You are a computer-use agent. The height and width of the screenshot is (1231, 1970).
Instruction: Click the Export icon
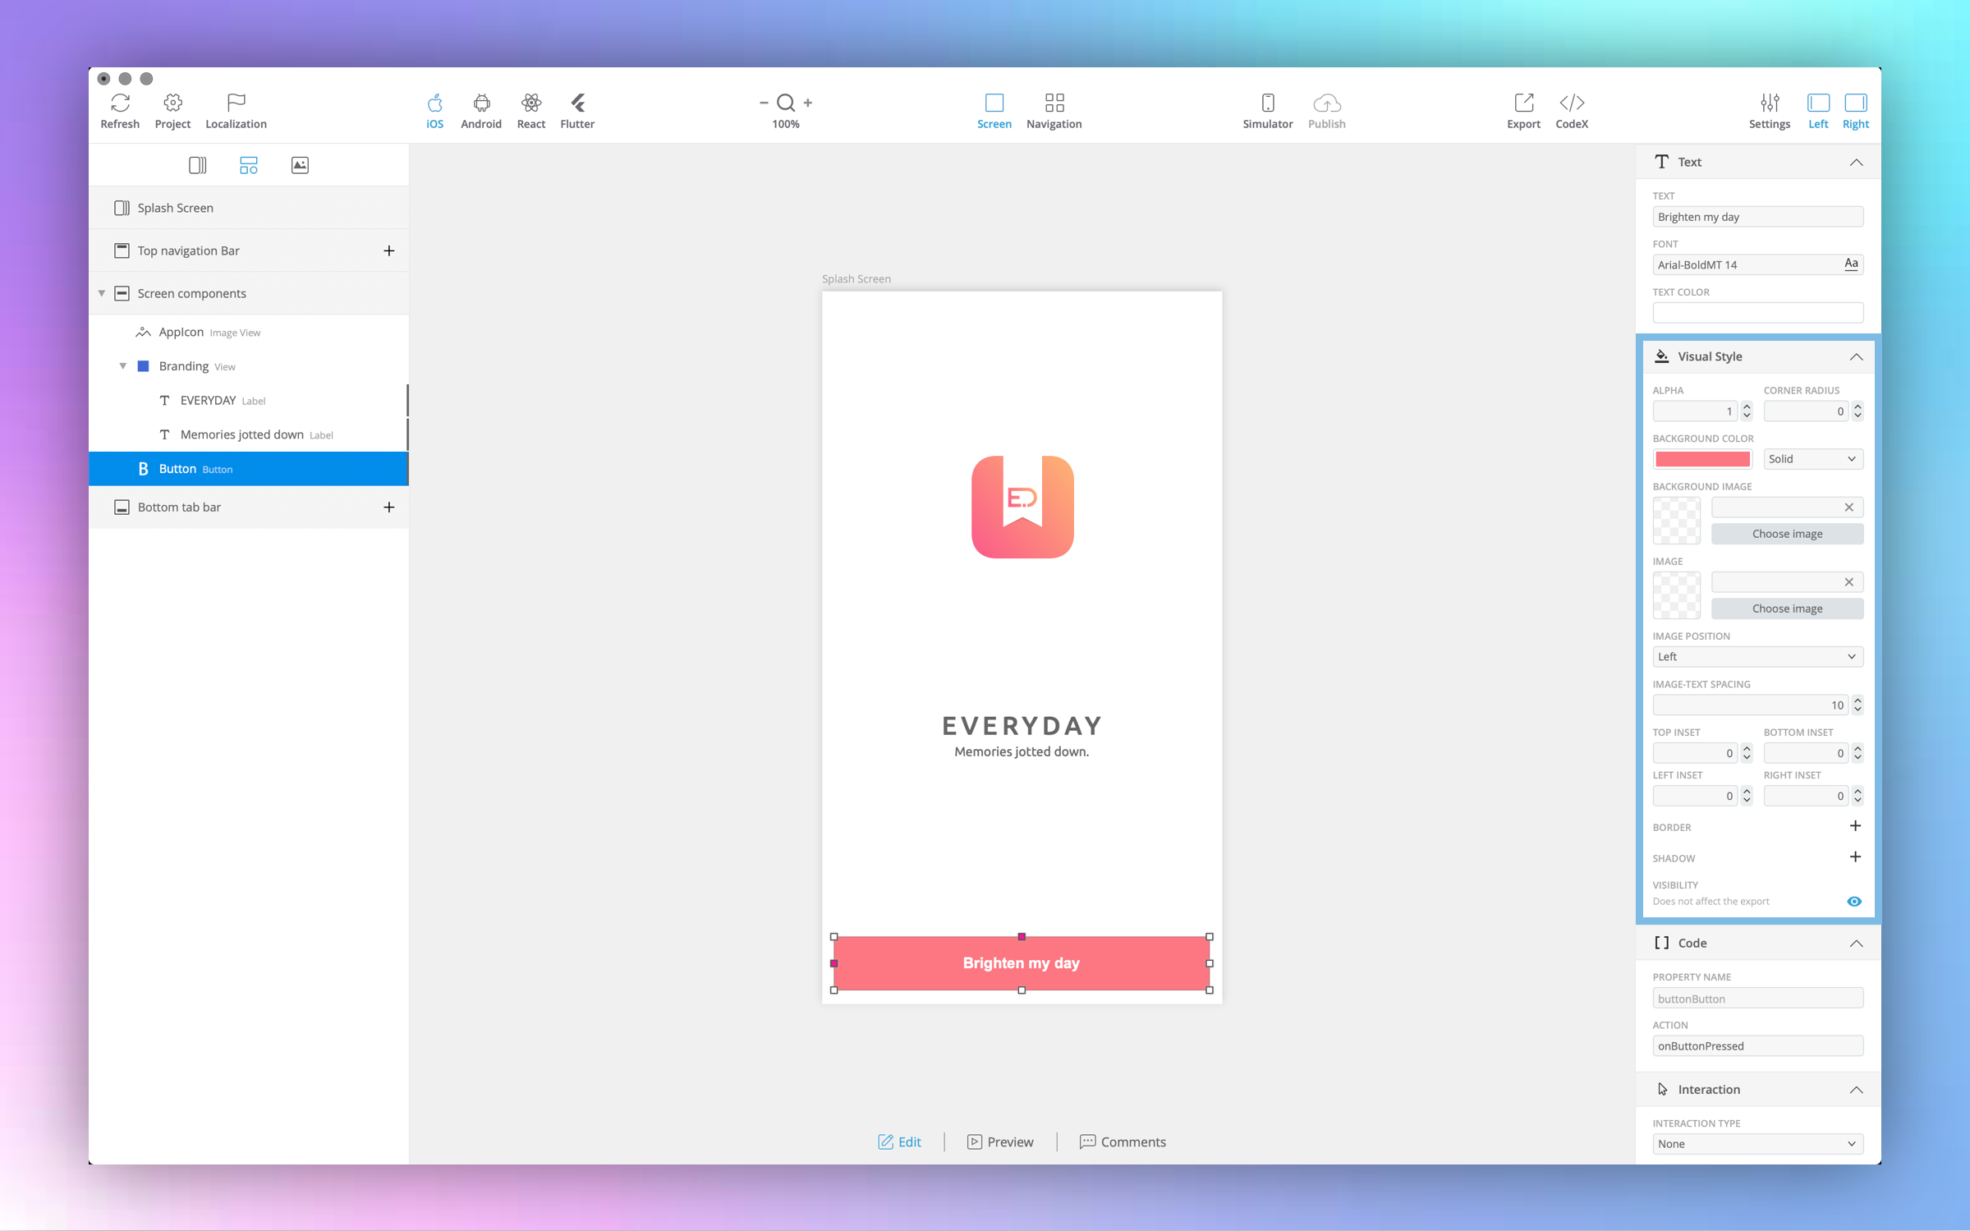coord(1523,103)
